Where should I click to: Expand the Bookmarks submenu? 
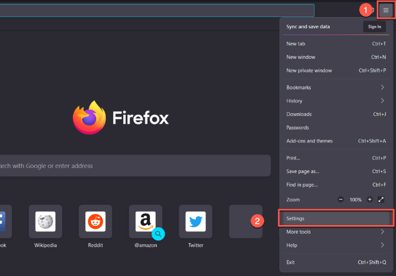coord(336,87)
